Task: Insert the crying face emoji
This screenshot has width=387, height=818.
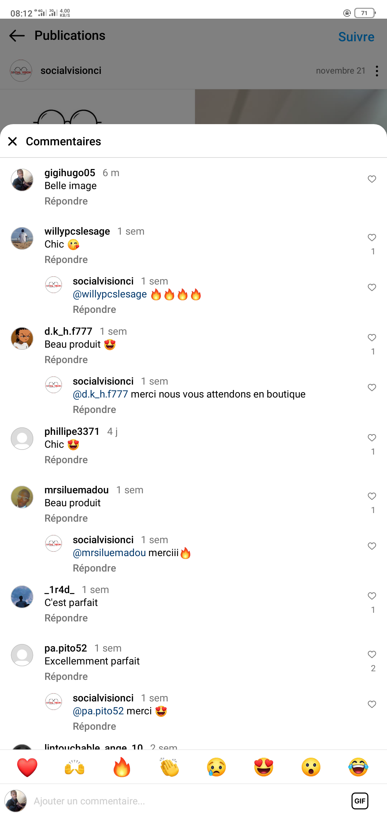Action: point(216,767)
